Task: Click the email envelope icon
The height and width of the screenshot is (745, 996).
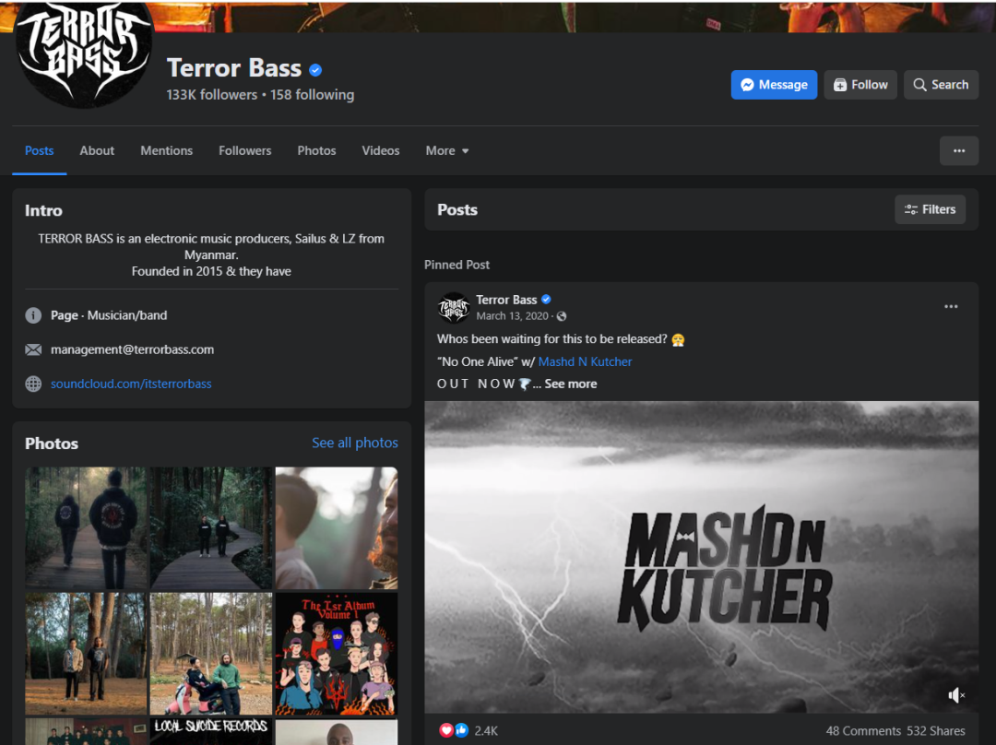Action: pos(33,349)
